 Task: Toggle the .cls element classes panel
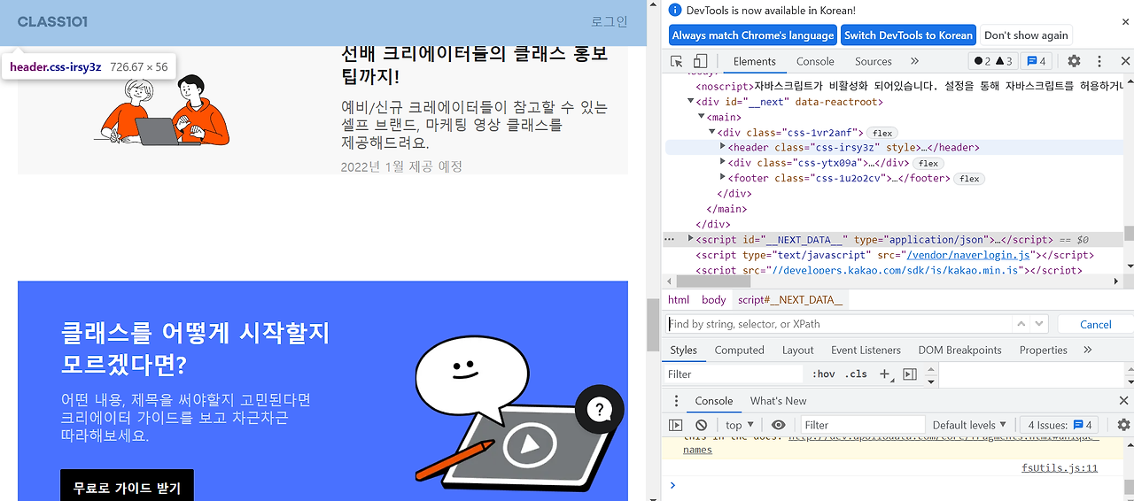[856, 374]
